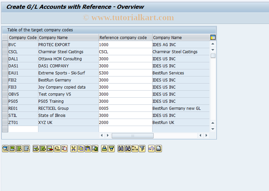
Task: Click the last Company Name column header
Action: 181,37
